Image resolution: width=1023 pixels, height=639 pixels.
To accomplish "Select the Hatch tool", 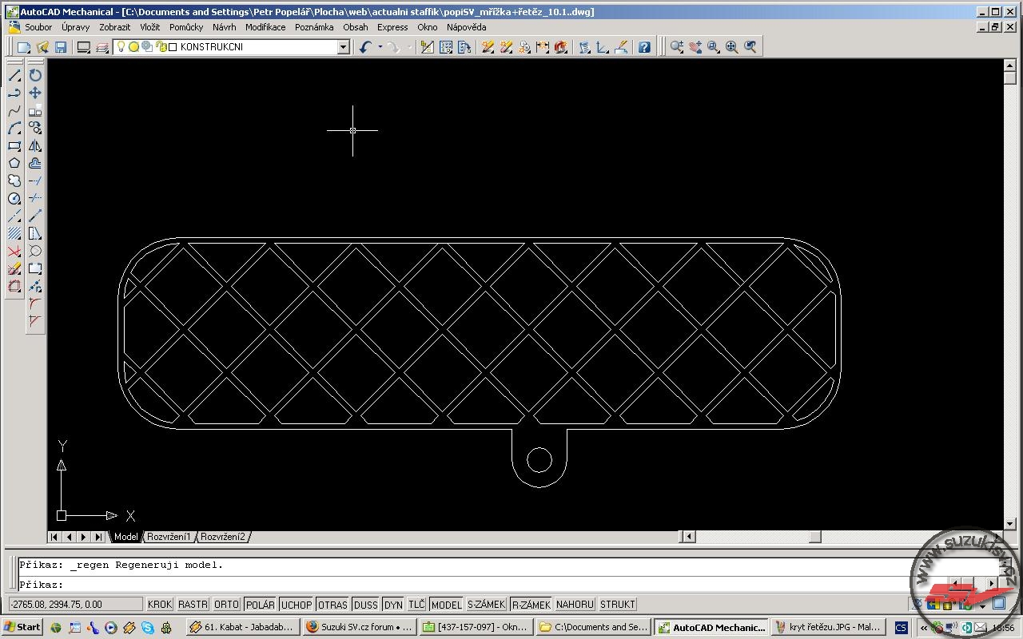I will (14, 233).
